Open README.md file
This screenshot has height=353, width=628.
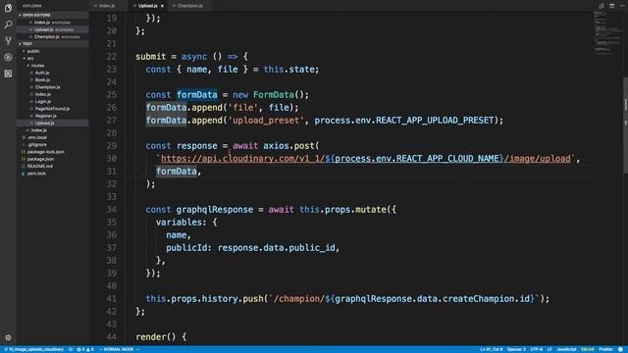(39, 167)
